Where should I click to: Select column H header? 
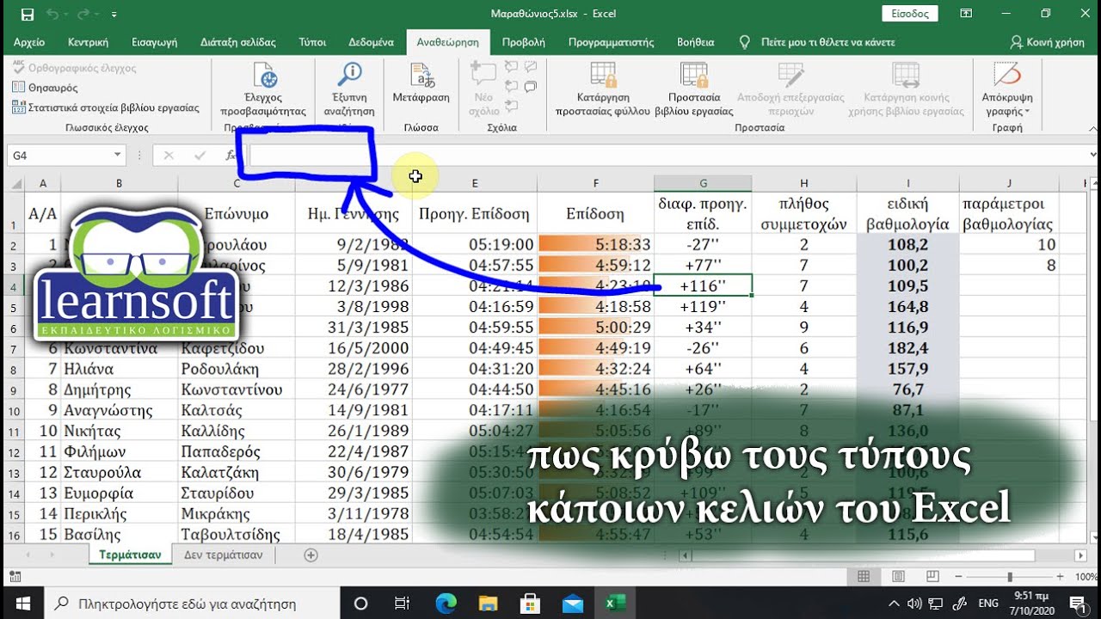[x=803, y=183]
